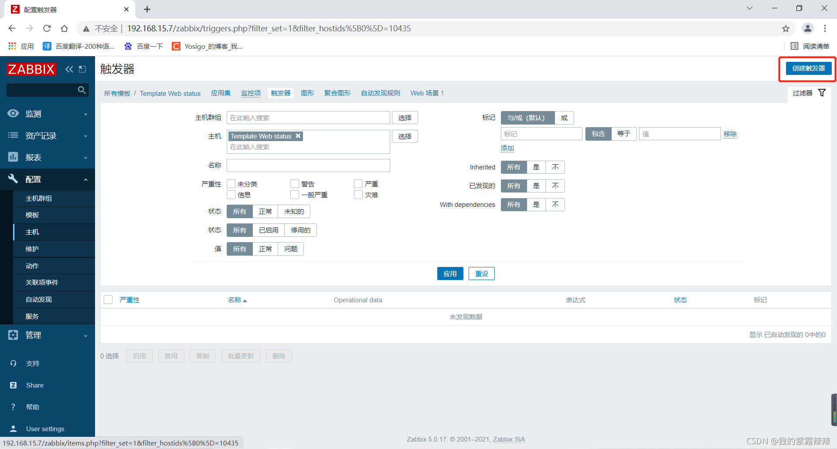
Task: Click the Z icon for Share
Action: 13,385
